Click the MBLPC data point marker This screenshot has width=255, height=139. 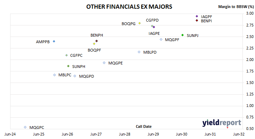pos(54,75)
